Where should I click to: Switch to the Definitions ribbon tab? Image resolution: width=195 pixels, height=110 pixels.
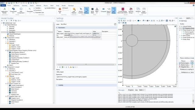point(16,5)
